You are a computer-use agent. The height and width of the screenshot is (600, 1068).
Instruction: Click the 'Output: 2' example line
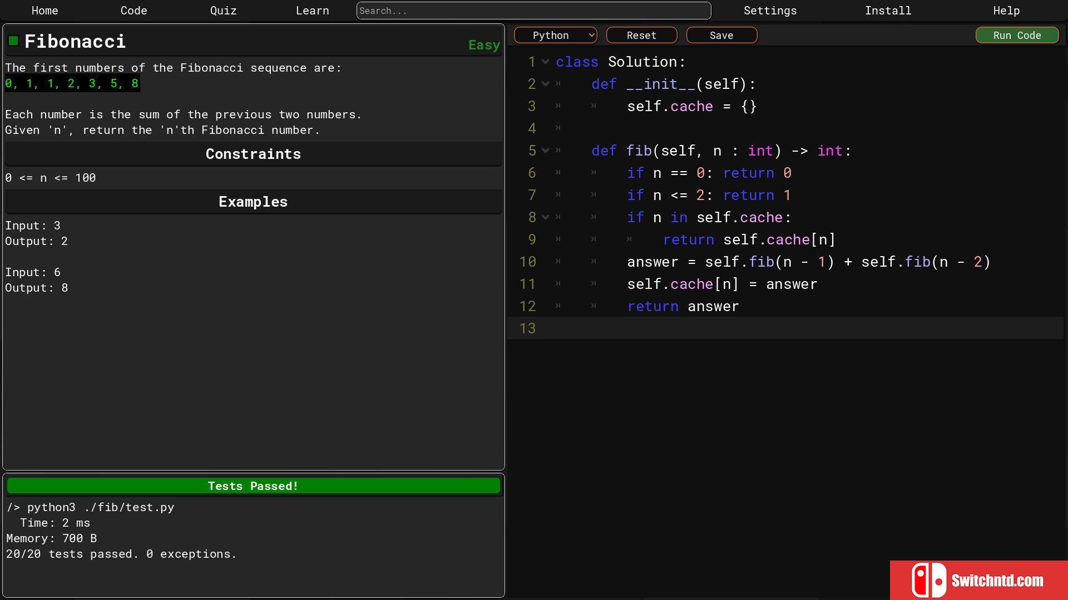36,241
